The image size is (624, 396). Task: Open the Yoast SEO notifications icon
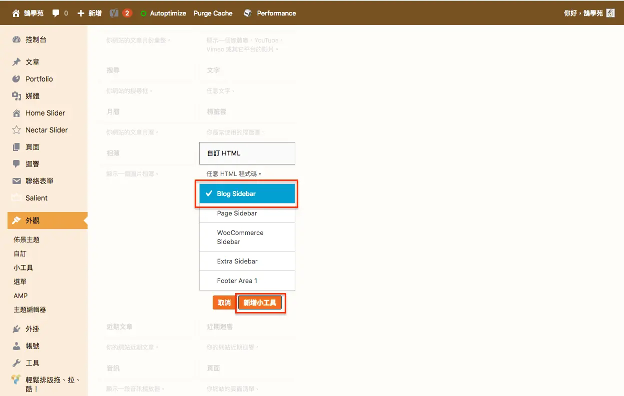[x=115, y=13]
